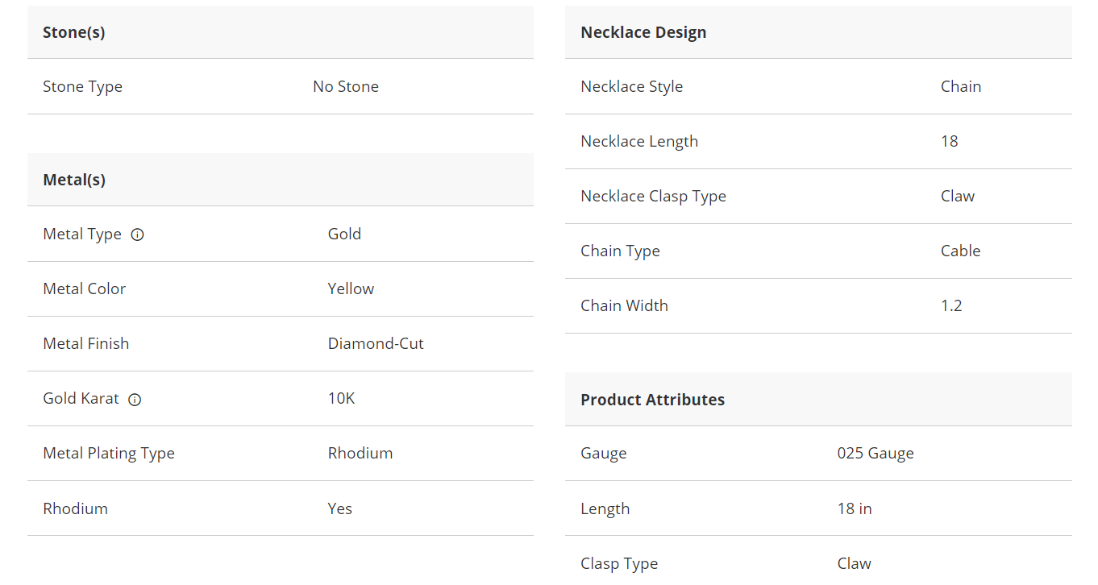This screenshot has height=585, width=1098.
Task: Click the '10K' gold karat value
Action: tap(341, 398)
